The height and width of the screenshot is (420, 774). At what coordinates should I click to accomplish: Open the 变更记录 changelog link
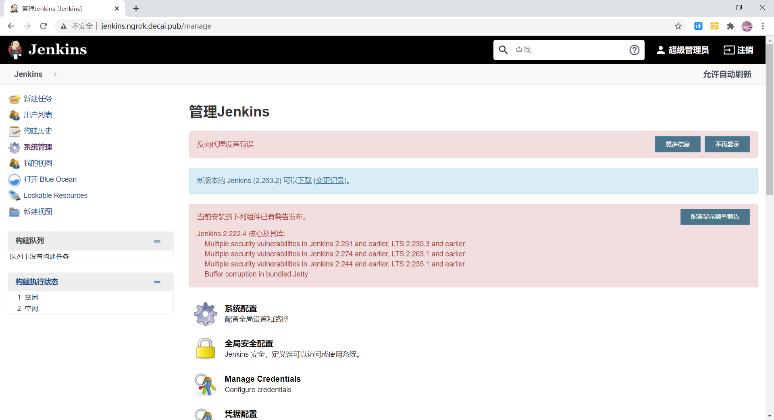(330, 181)
